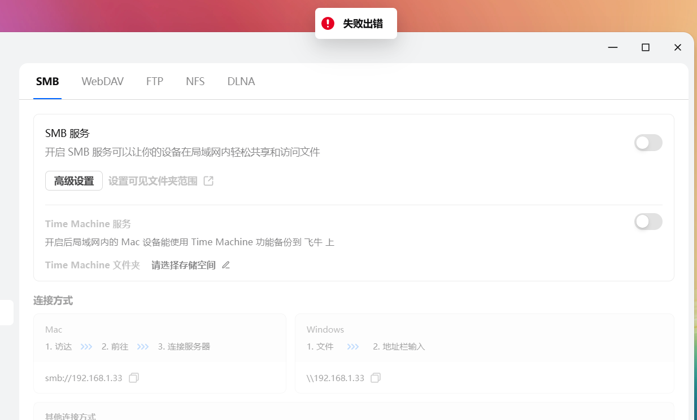Select the SMB tab

coord(47,81)
